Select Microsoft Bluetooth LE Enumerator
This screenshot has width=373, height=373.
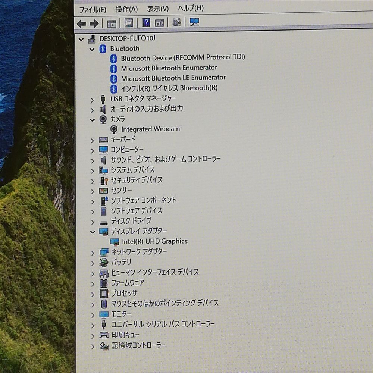tap(173, 78)
